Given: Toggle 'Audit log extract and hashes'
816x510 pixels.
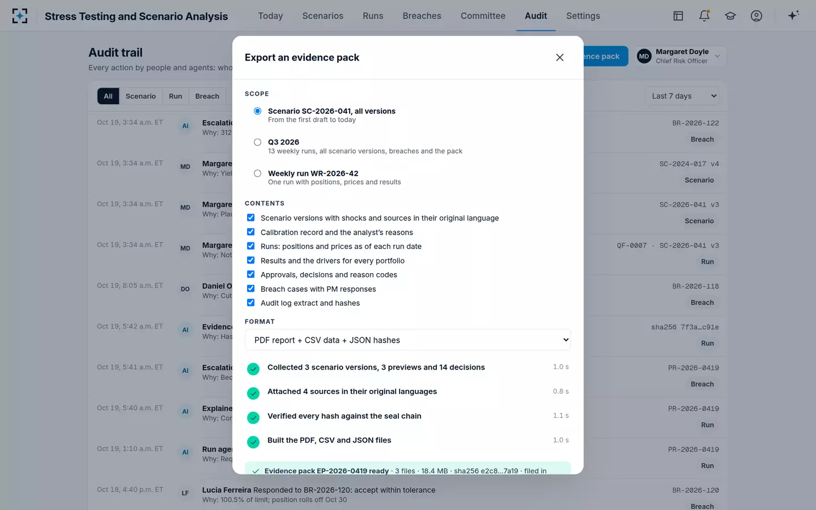Looking at the screenshot, I should click(250, 303).
